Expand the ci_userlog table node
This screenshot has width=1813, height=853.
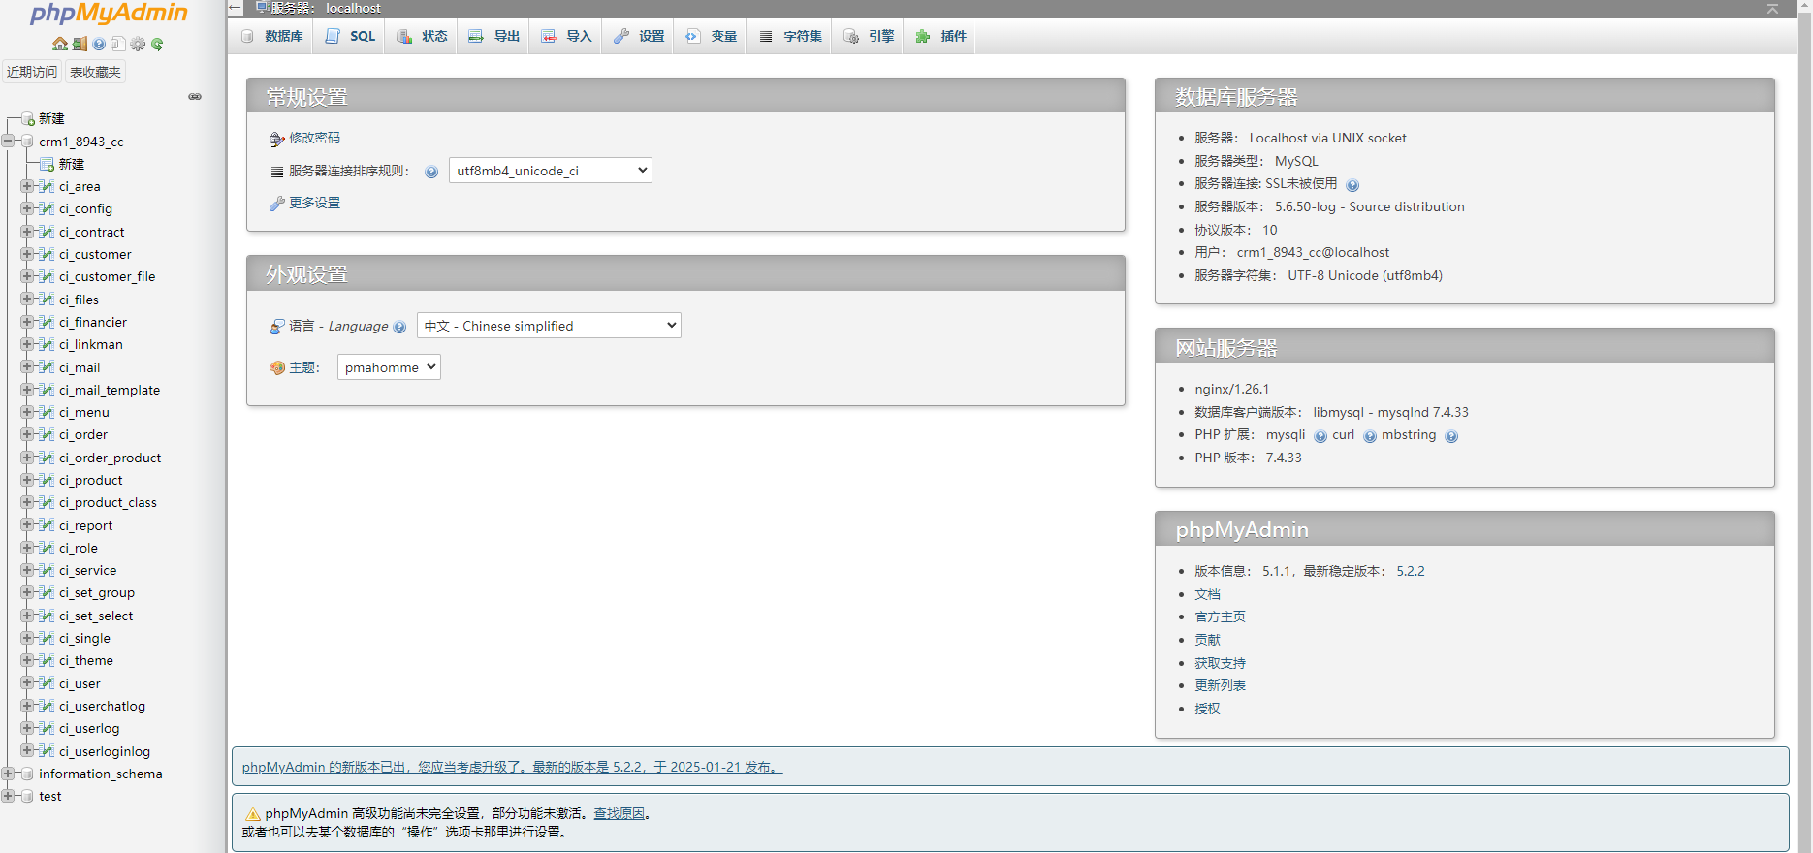[27, 728]
